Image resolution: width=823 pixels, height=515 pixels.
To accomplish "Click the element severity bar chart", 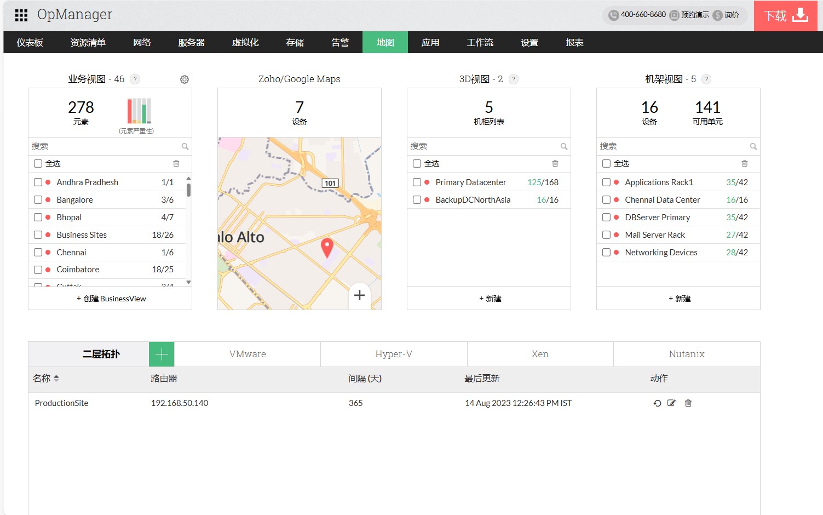I will click(x=139, y=111).
